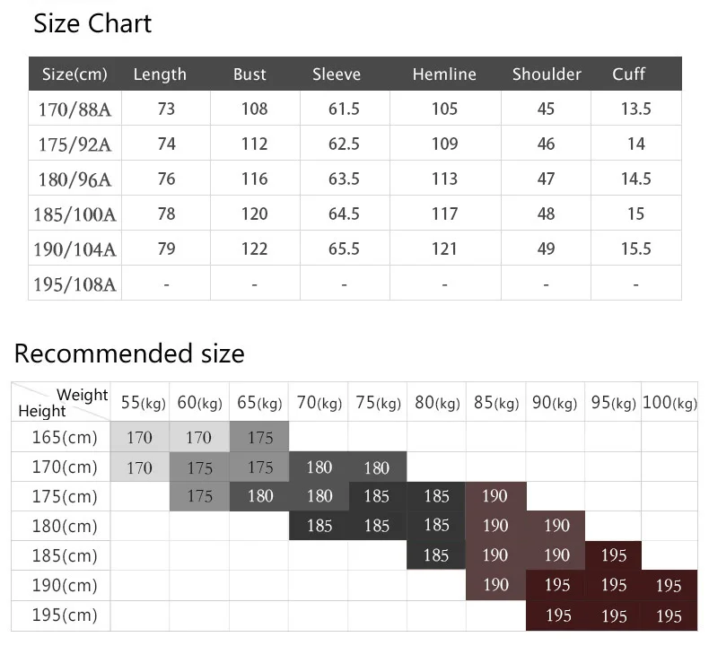Click bust value 116 in the table

tap(254, 179)
